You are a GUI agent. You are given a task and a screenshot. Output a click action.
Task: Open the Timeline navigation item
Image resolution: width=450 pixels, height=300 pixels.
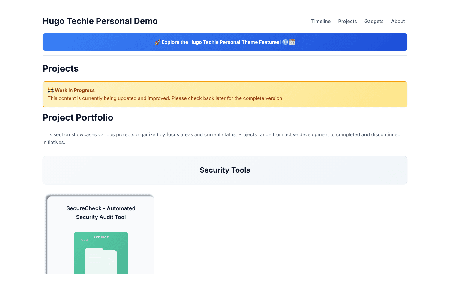point(321,21)
